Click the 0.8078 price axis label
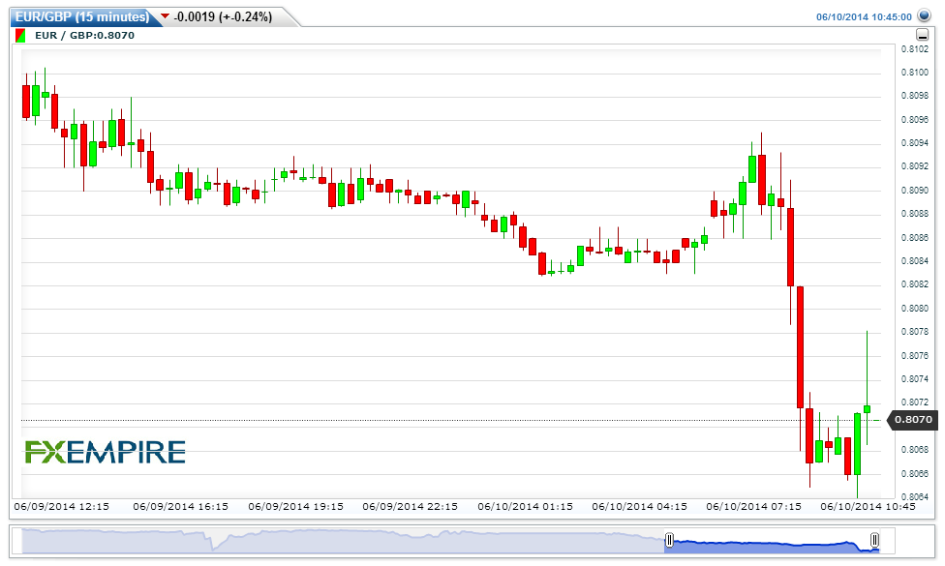Image resolution: width=945 pixels, height=566 pixels. tap(914, 332)
